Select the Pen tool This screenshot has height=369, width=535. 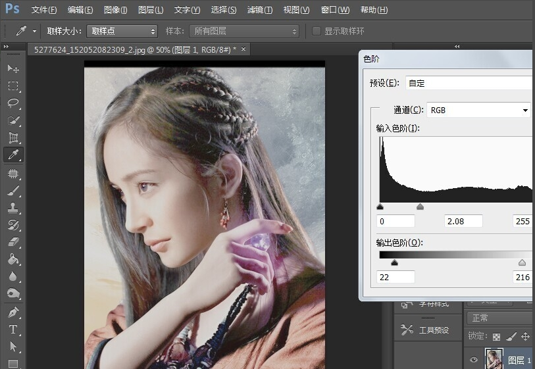click(x=13, y=312)
